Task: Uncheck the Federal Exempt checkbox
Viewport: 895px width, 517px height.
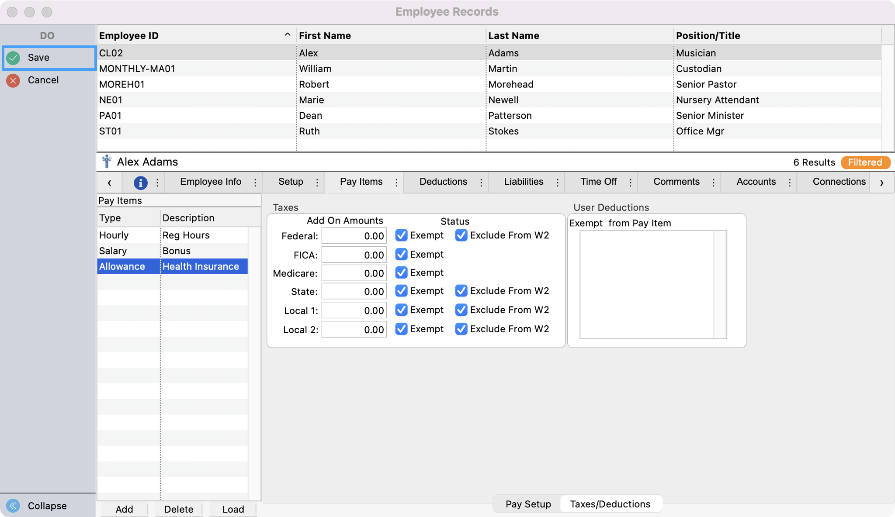Action: [x=401, y=235]
